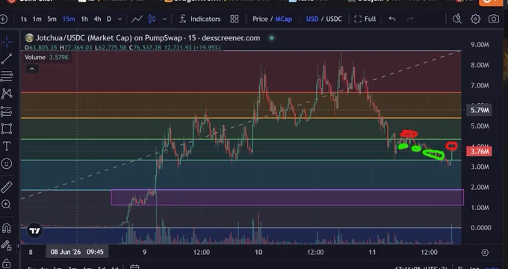This screenshot has width=508, height=269.
Task: Select the XABCD pattern tool
Action: (7, 93)
